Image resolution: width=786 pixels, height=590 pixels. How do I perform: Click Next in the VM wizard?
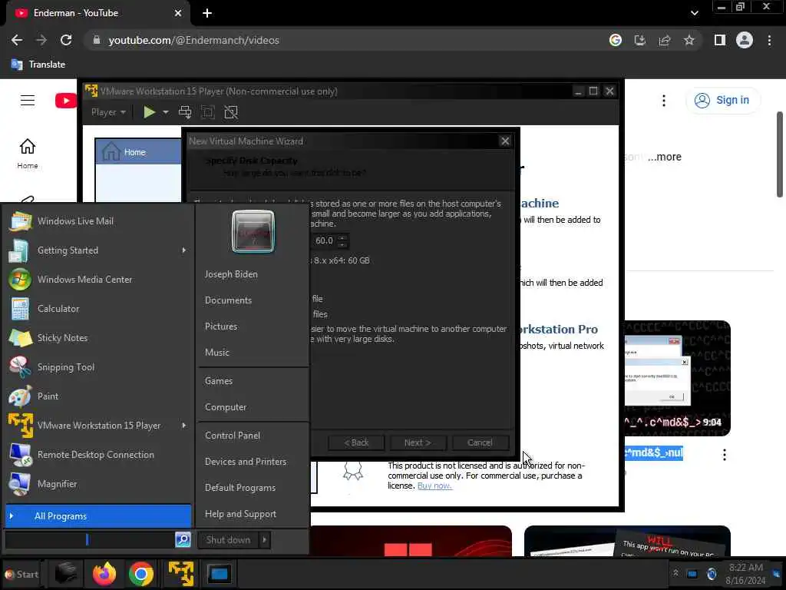418,442
